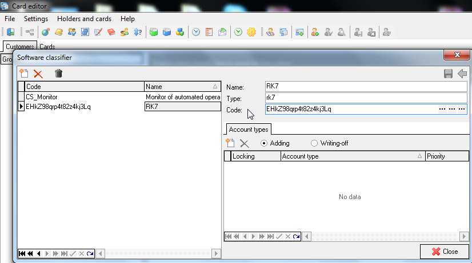Click the back arrow icon near save

(x=462, y=74)
